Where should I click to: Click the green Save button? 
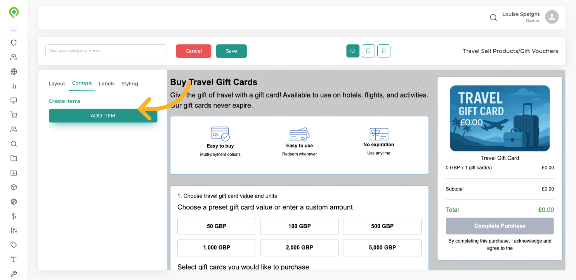(x=231, y=51)
